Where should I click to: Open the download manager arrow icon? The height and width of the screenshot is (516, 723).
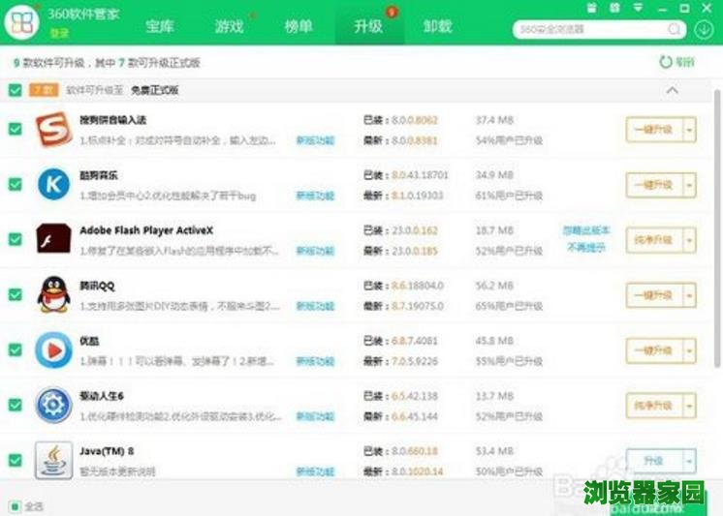pos(704,29)
